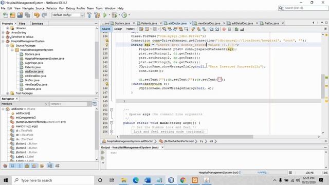Screen dimensions: 329x185
Task: Click the red Start Macro Recording icon
Action: [x=224, y=29]
